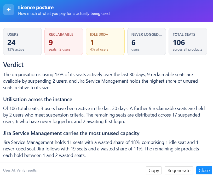213x177 pixels.
Task: Click the 'Utilisation across the instance' heading
Action: pyautogui.click(x=38, y=100)
